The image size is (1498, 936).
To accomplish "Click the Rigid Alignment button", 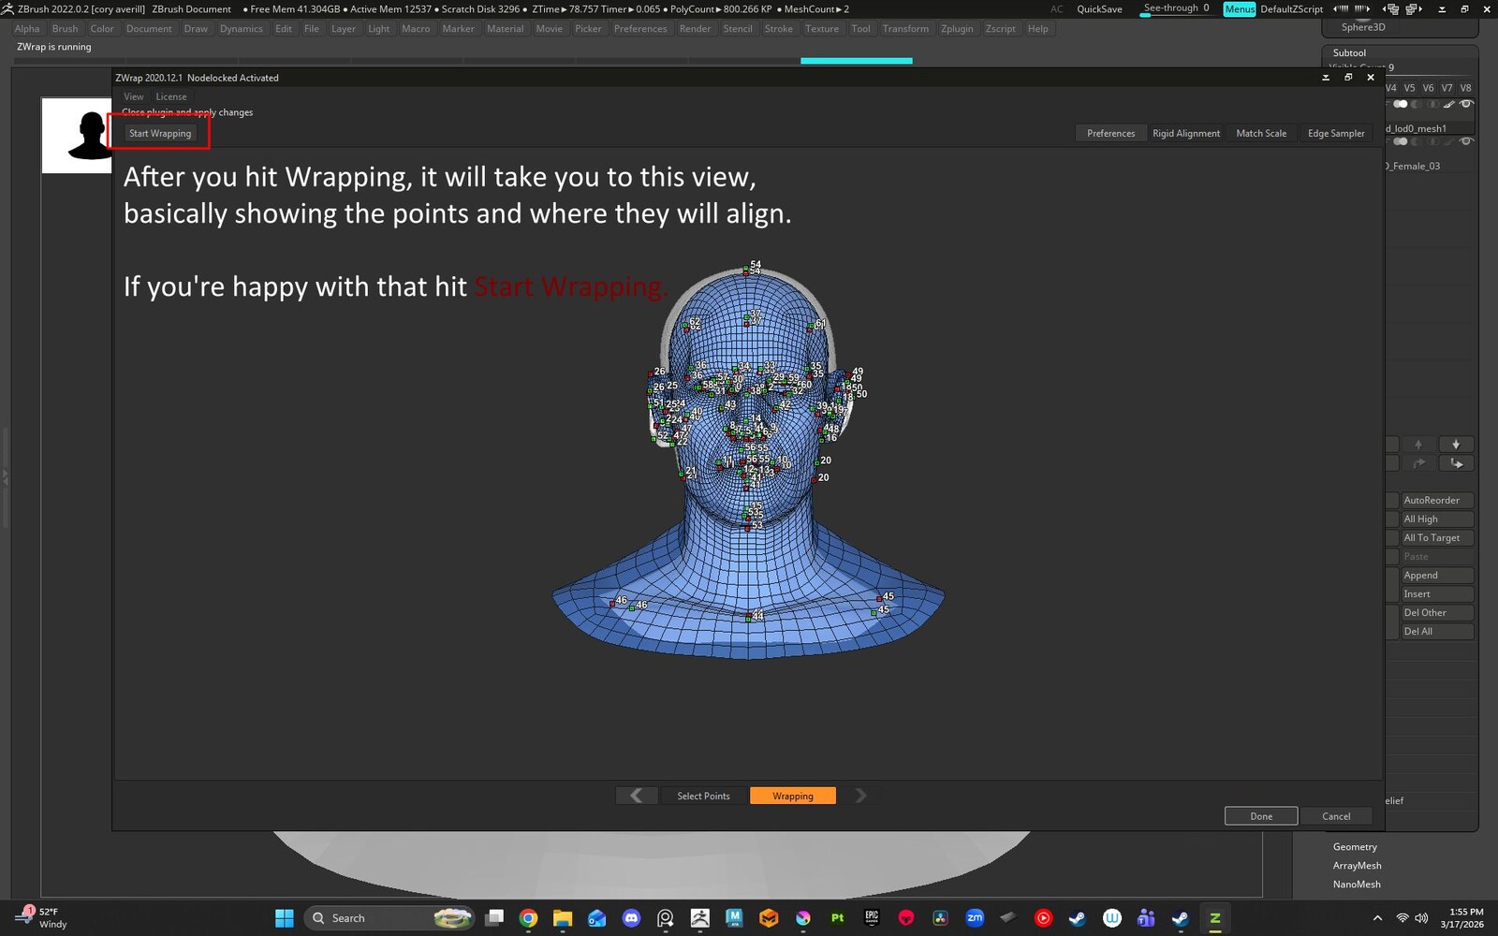I will [x=1186, y=134].
